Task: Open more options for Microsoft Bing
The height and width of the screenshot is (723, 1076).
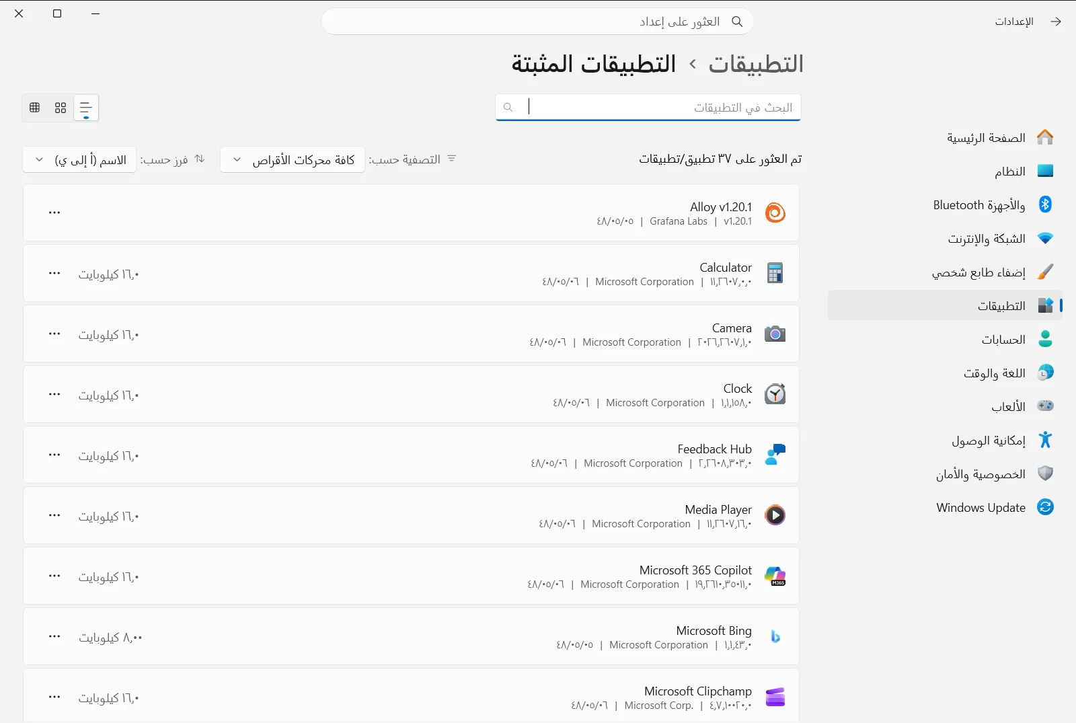Action: pyautogui.click(x=54, y=636)
